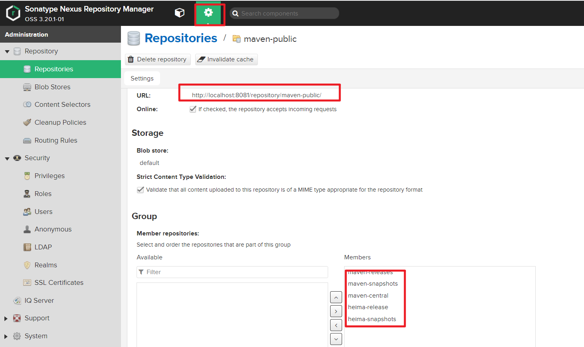Expand the Support tree section

click(x=6, y=318)
